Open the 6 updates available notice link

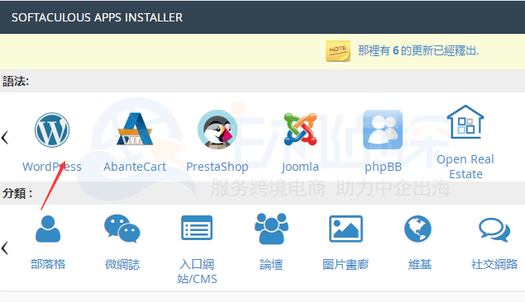(x=418, y=51)
